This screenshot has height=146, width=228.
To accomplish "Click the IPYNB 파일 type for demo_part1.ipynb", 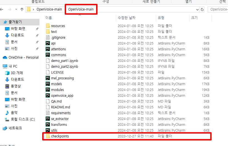I will click(x=166, y=61).
